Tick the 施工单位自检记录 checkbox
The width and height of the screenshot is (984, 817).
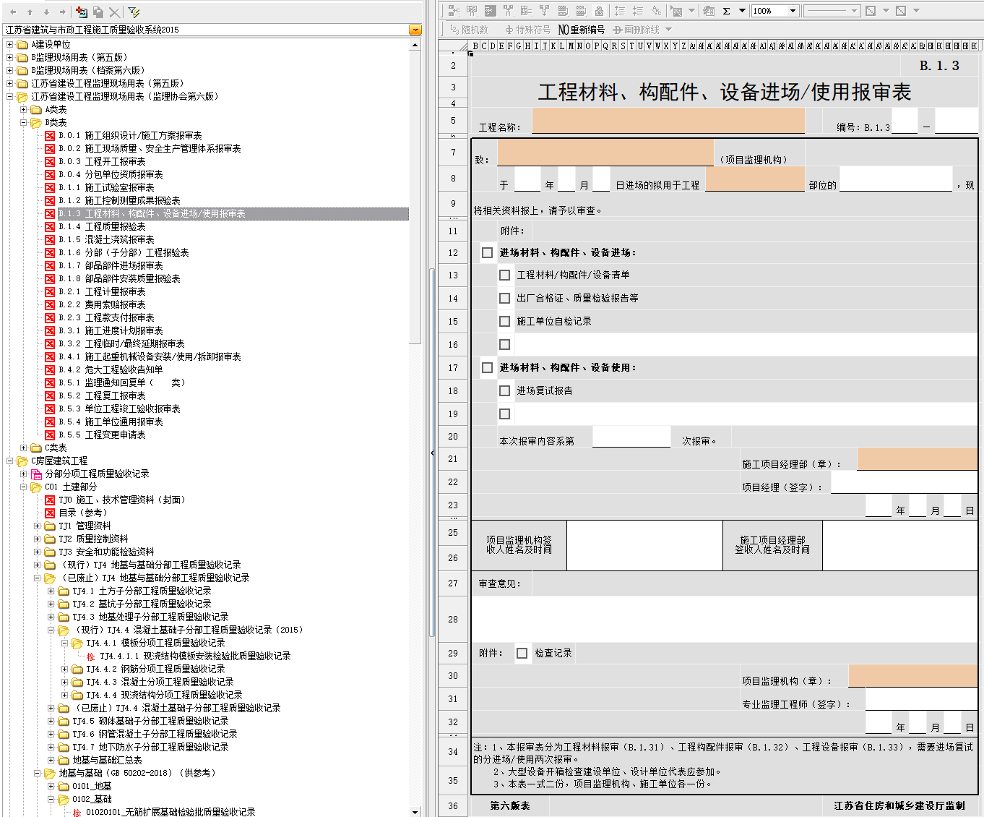[x=505, y=322]
